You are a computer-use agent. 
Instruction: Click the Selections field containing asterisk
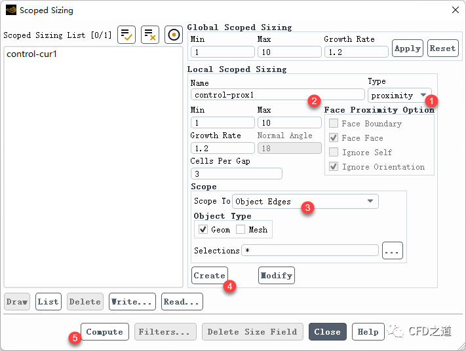(310, 250)
